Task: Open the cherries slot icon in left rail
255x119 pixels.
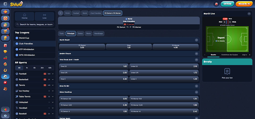Action: click(x=5, y=58)
